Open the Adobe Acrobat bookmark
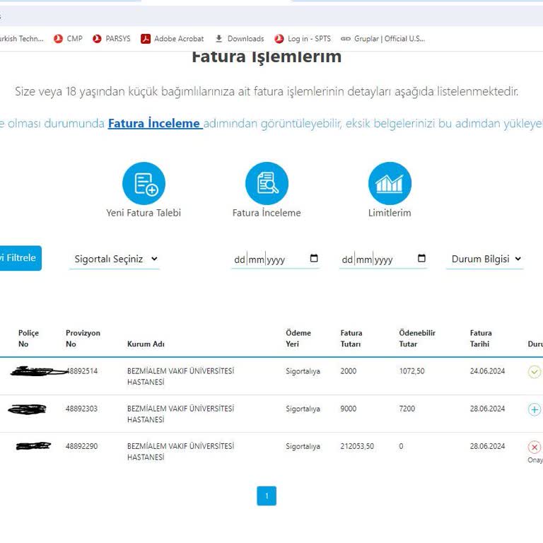 172,39
